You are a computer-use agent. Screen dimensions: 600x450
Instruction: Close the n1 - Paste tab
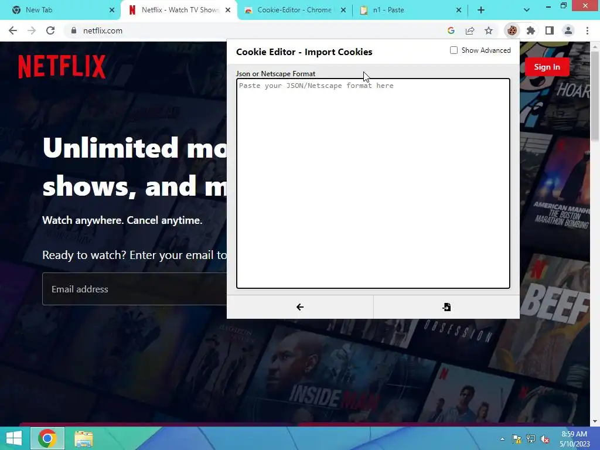tap(459, 10)
